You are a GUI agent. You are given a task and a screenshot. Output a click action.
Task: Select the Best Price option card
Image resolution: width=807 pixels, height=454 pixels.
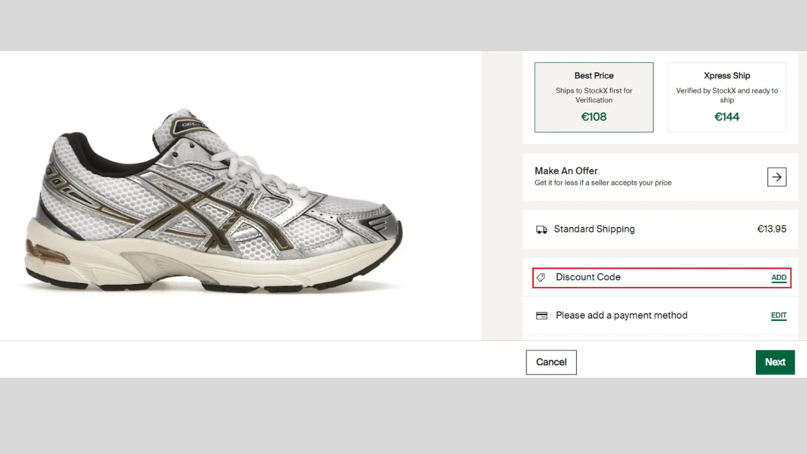click(594, 97)
